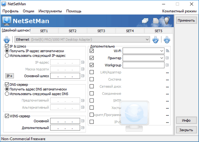Screen dimensions: 199x142
Task: Click the light bulb tips icon
Action: tap(166, 21)
